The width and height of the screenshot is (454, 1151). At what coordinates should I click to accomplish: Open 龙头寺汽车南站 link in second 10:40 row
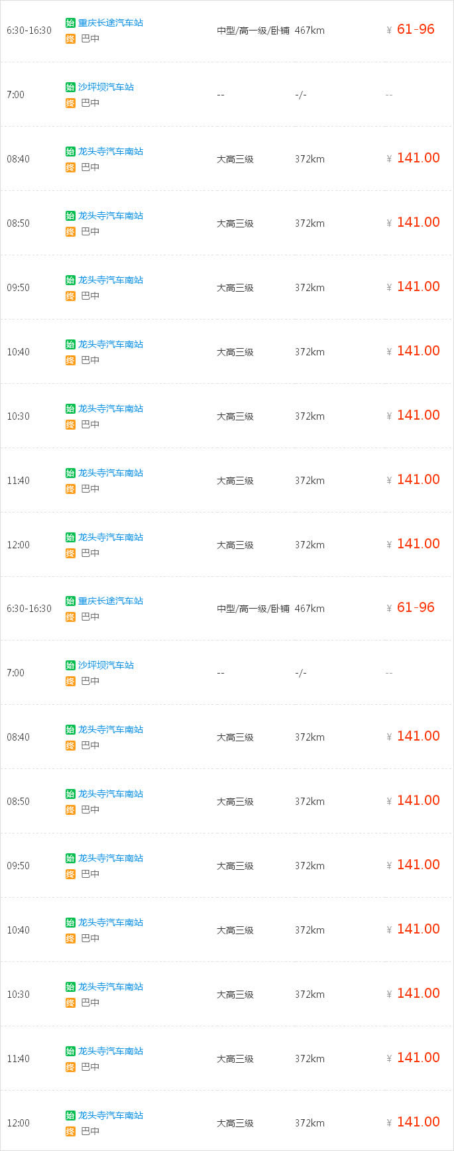111,922
